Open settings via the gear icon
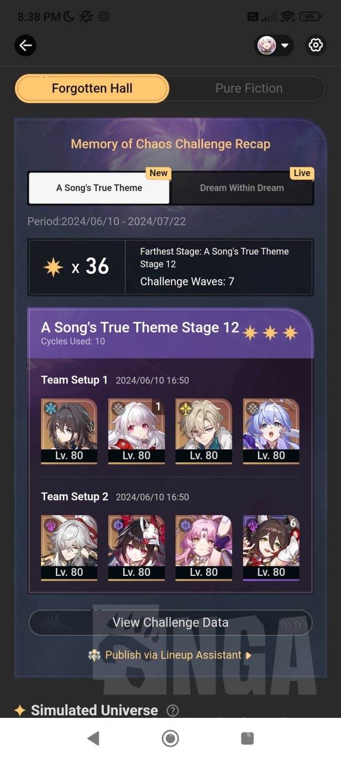The image size is (341, 759). coord(315,45)
